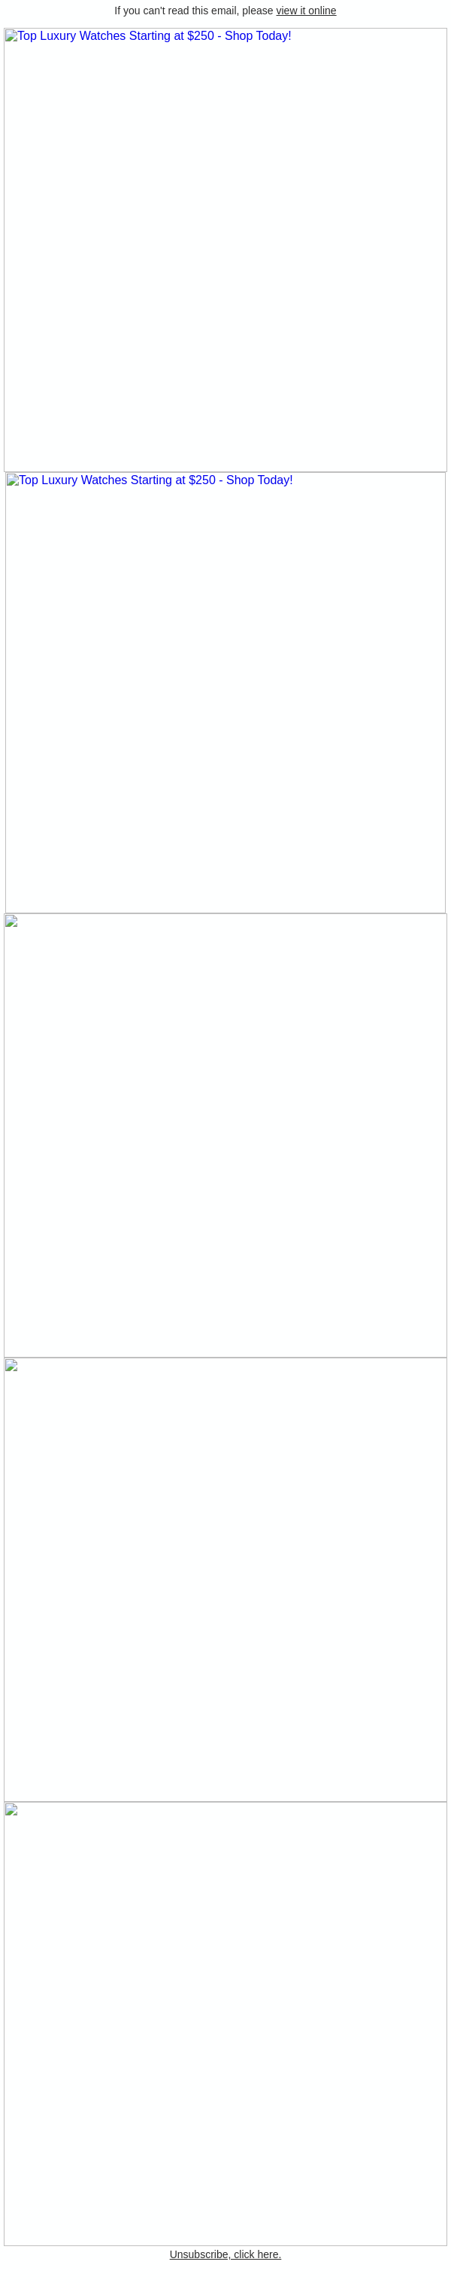Select the fourth unlabeled image placeholder
The image size is (451, 2283).
point(225,1579)
